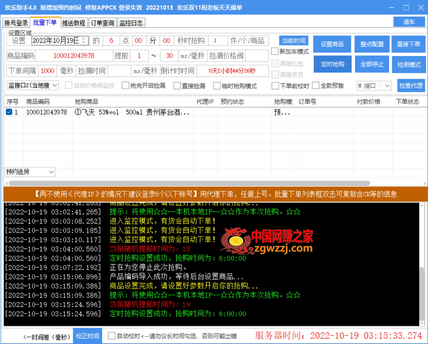Click the 序号 column header
The image size is (428, 344).
pyautogui.click(x=12, y=102)
